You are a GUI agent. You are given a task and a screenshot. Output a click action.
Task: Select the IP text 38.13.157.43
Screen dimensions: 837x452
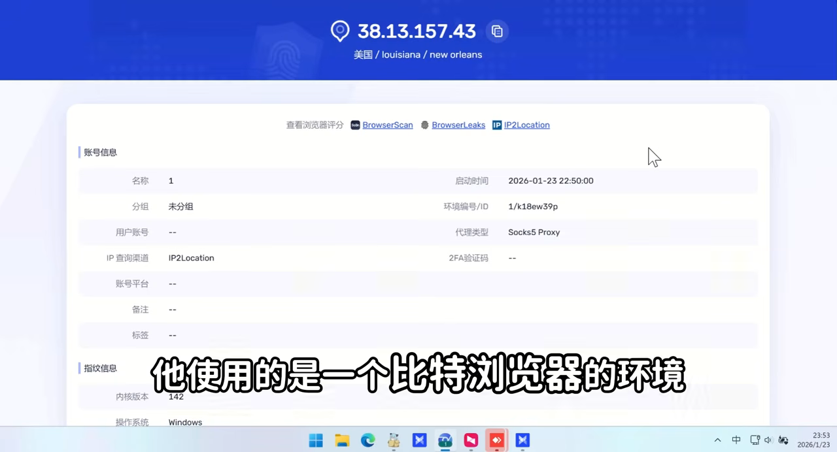tap(417, 31)
